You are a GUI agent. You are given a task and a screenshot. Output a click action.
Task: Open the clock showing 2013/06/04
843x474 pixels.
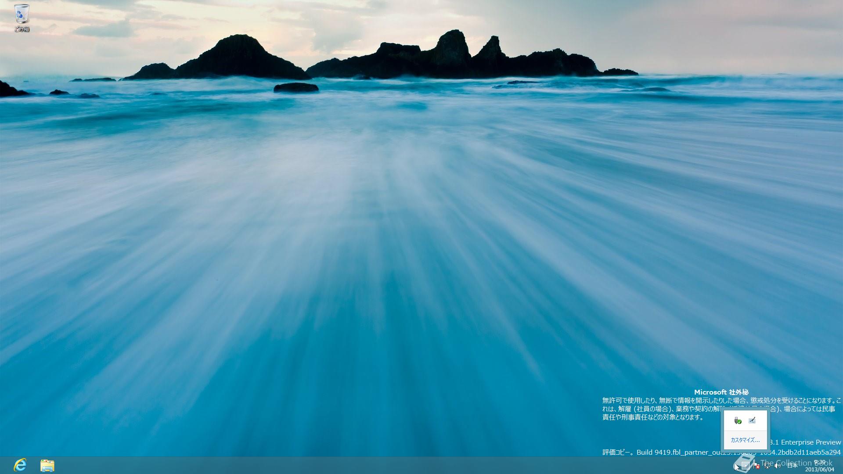coord(819,466)
